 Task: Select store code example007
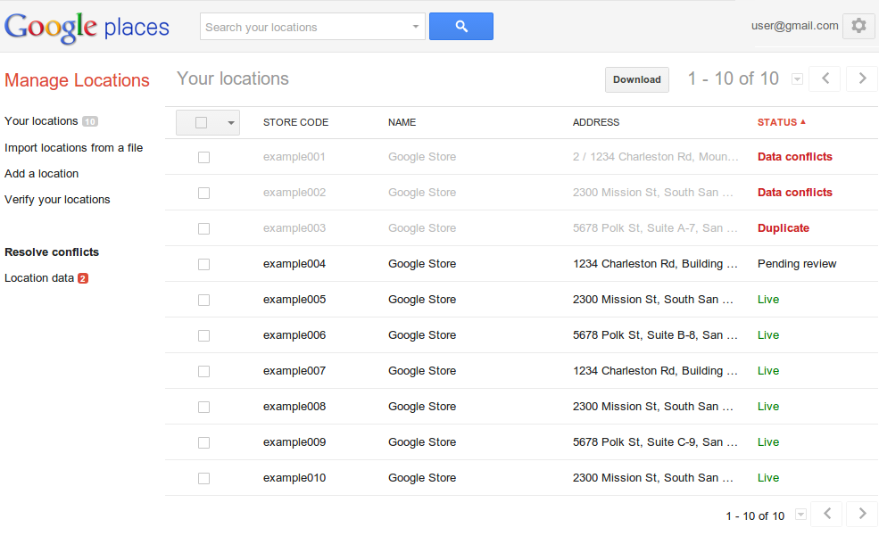coord(294,371)
